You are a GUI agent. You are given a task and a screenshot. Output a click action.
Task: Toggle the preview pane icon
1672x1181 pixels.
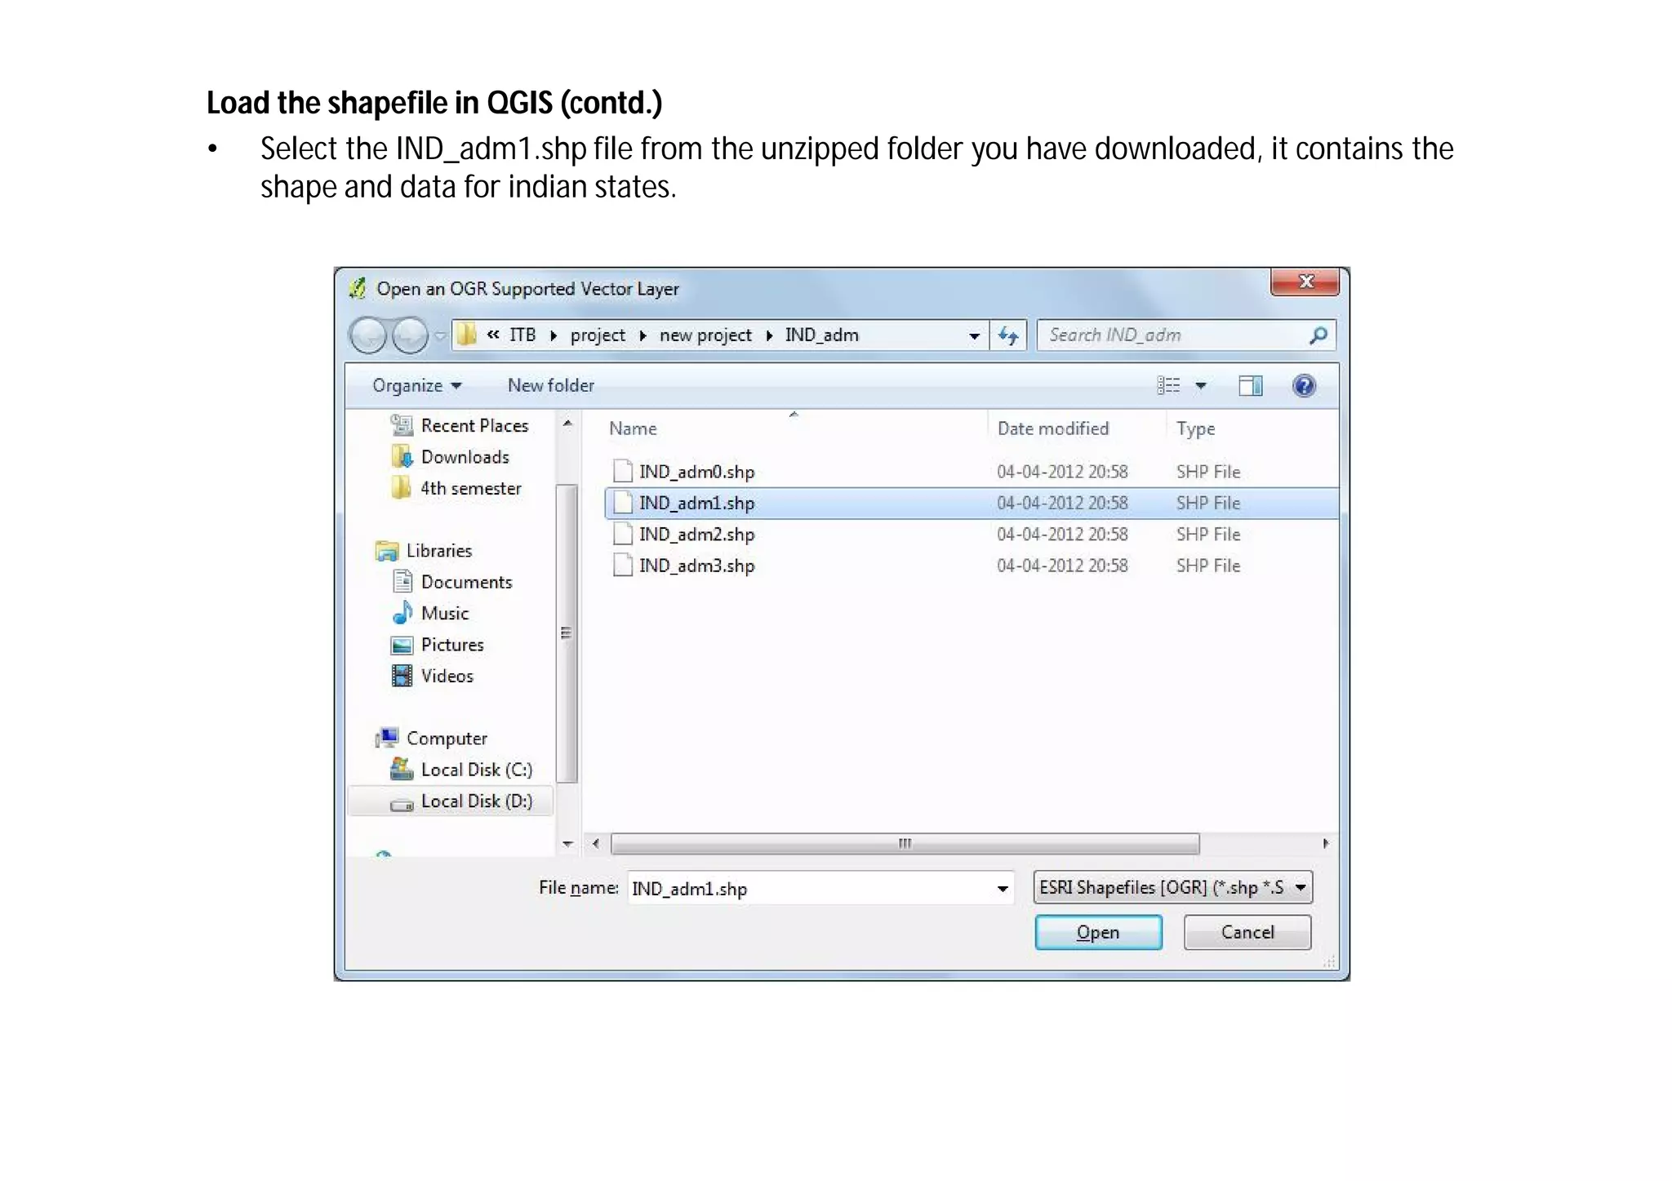(1250, 385)
